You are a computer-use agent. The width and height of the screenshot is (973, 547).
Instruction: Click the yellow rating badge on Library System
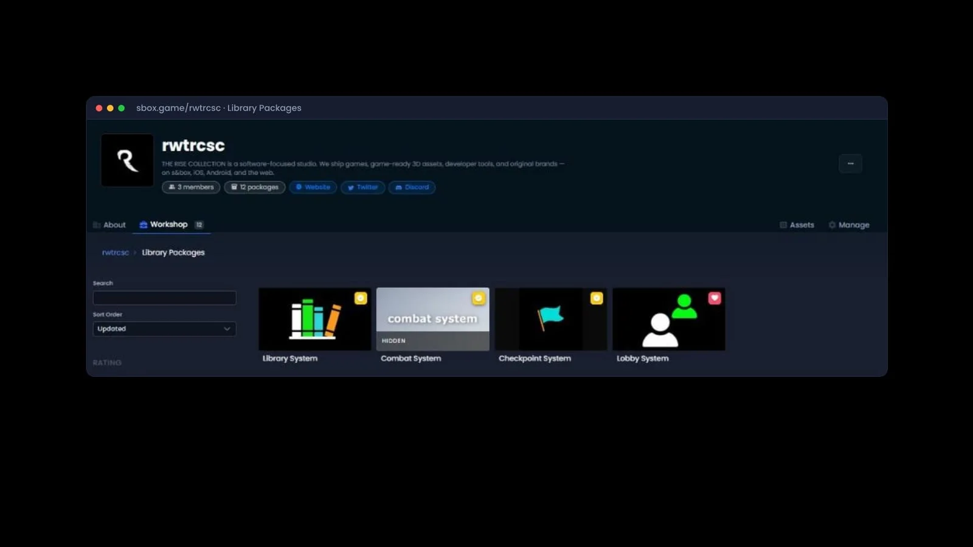[x=361, y=298]
